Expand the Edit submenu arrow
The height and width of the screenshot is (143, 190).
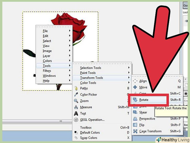click(70, 36)
